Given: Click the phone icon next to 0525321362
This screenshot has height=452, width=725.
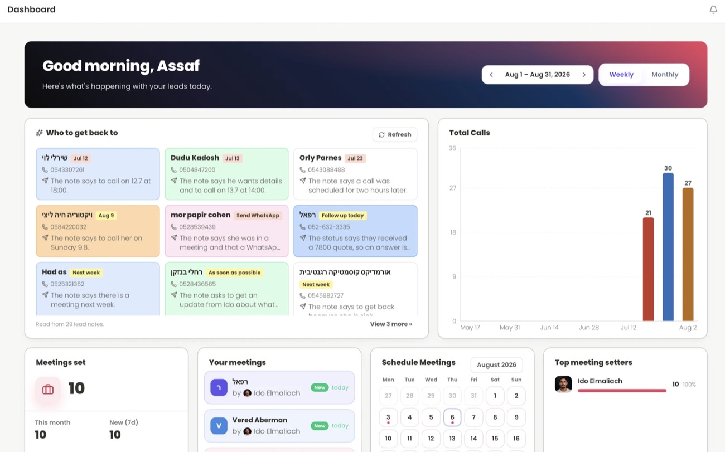Looking at the screenshot, I should (x=45, y=284).
